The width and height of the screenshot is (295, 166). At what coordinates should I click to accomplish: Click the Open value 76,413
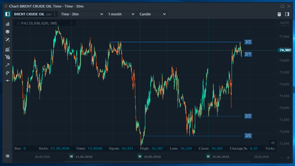[127, 148]
